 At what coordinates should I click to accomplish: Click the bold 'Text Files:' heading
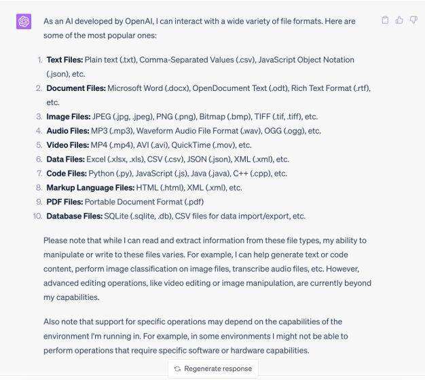click(x=64, y=60)
